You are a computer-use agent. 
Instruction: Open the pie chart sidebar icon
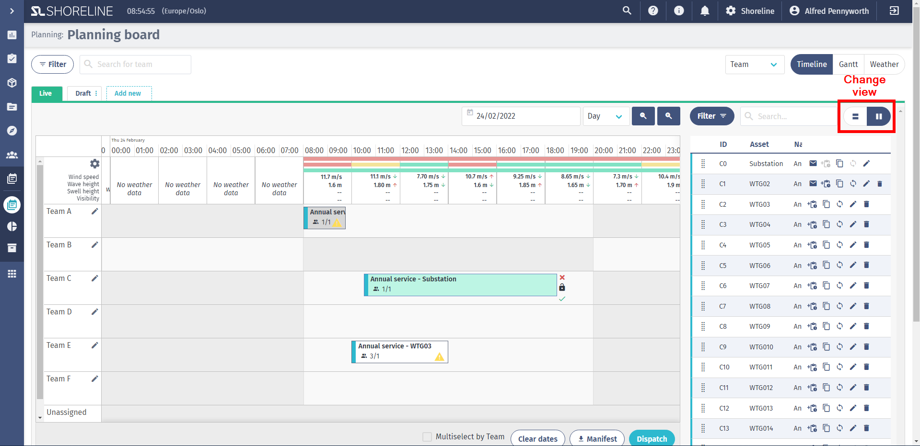pyautogui.click(x=12, y=226)
